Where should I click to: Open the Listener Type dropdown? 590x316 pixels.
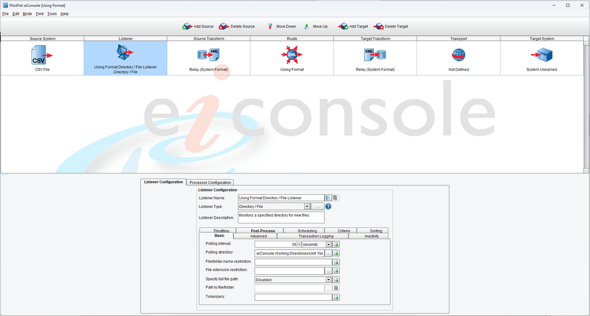point(307,207)
